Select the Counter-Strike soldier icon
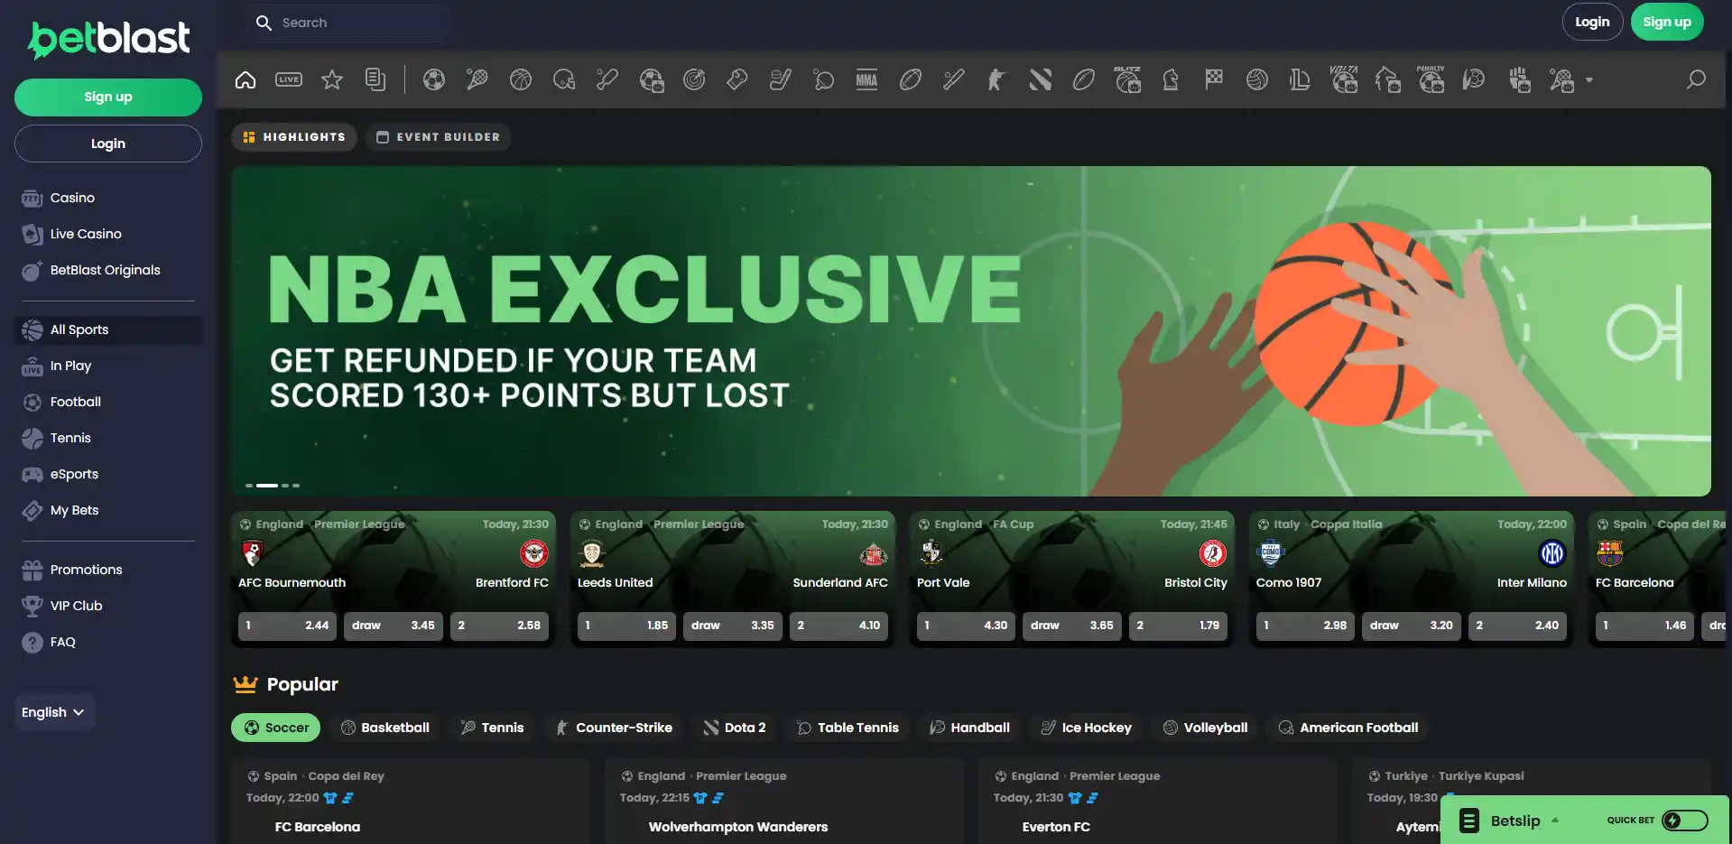Image resolution: width=1732 pixels, height=844 pixels. [x=996, y=80]
